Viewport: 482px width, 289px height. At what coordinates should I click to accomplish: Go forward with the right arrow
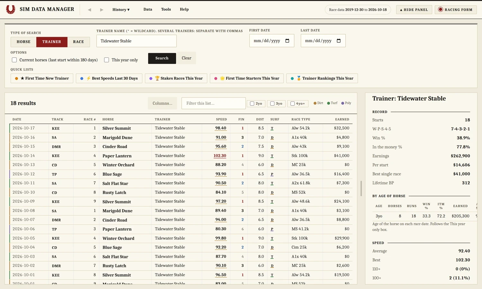click(102, 10)
